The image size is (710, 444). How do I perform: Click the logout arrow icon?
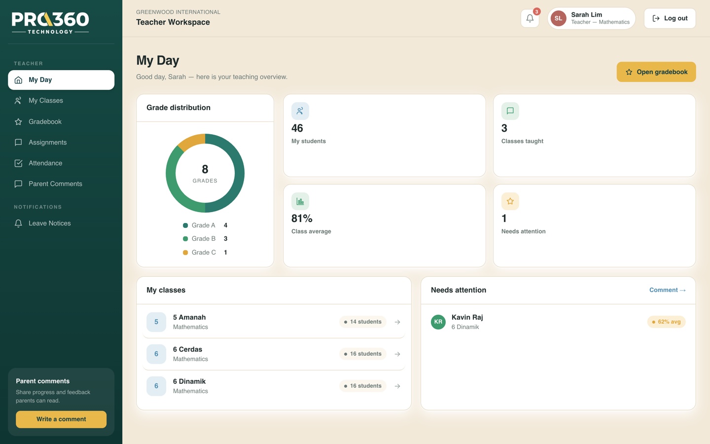656,18
